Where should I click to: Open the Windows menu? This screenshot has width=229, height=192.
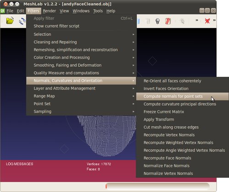pos(81,11)
